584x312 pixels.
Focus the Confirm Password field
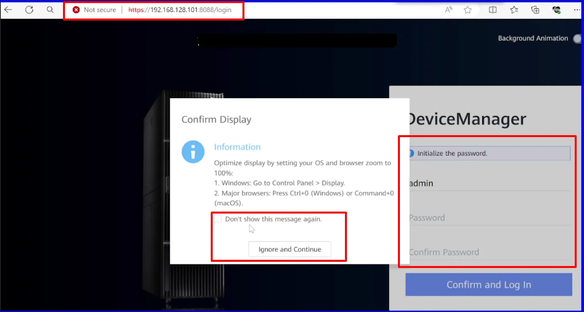[489, 252]
